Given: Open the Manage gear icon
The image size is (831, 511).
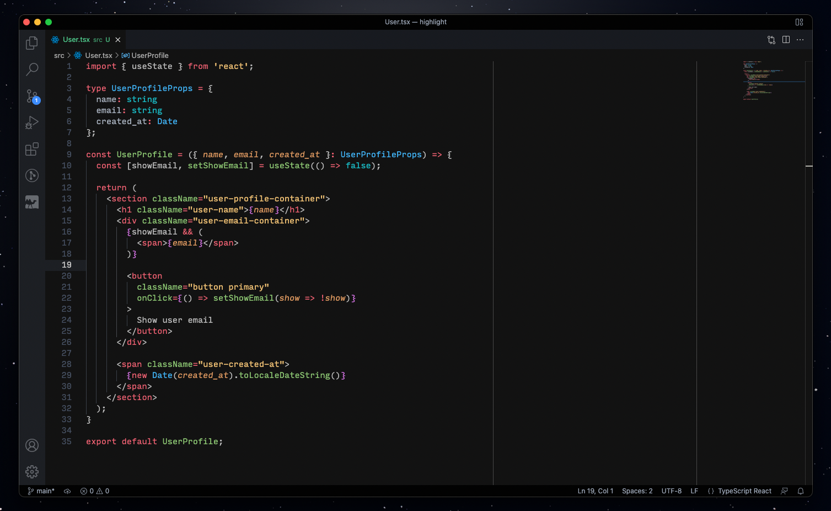Looking at the screenshot, I should coord(32,472).
